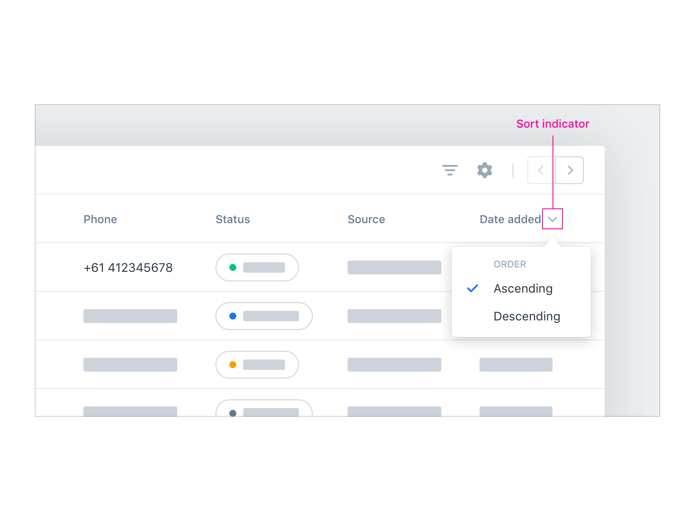
Task: Sort by the Source column header
Action: [x=366, y=219]
